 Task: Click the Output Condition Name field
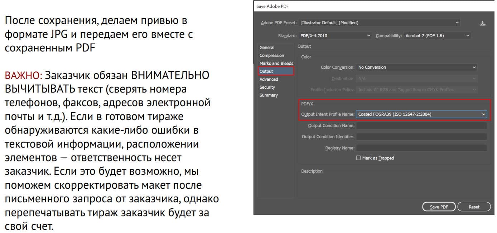(421, 125)
